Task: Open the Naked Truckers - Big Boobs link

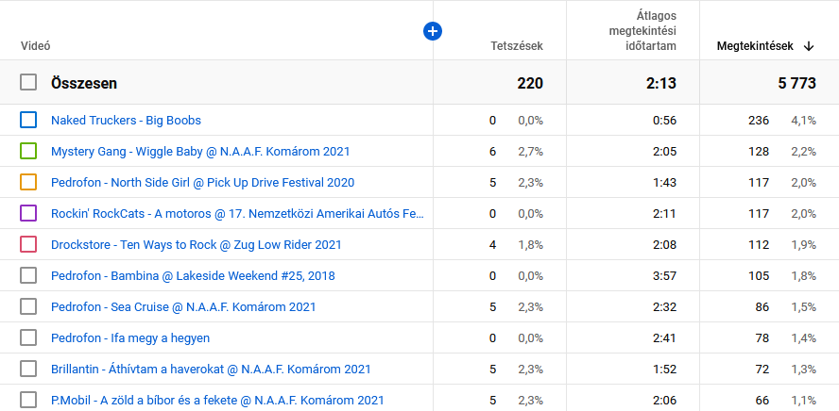Action: pos(126,121)
